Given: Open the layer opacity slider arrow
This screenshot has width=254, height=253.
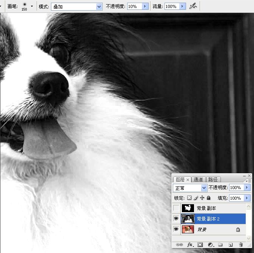Looking at the screenshot, I should tap(247, 188).
